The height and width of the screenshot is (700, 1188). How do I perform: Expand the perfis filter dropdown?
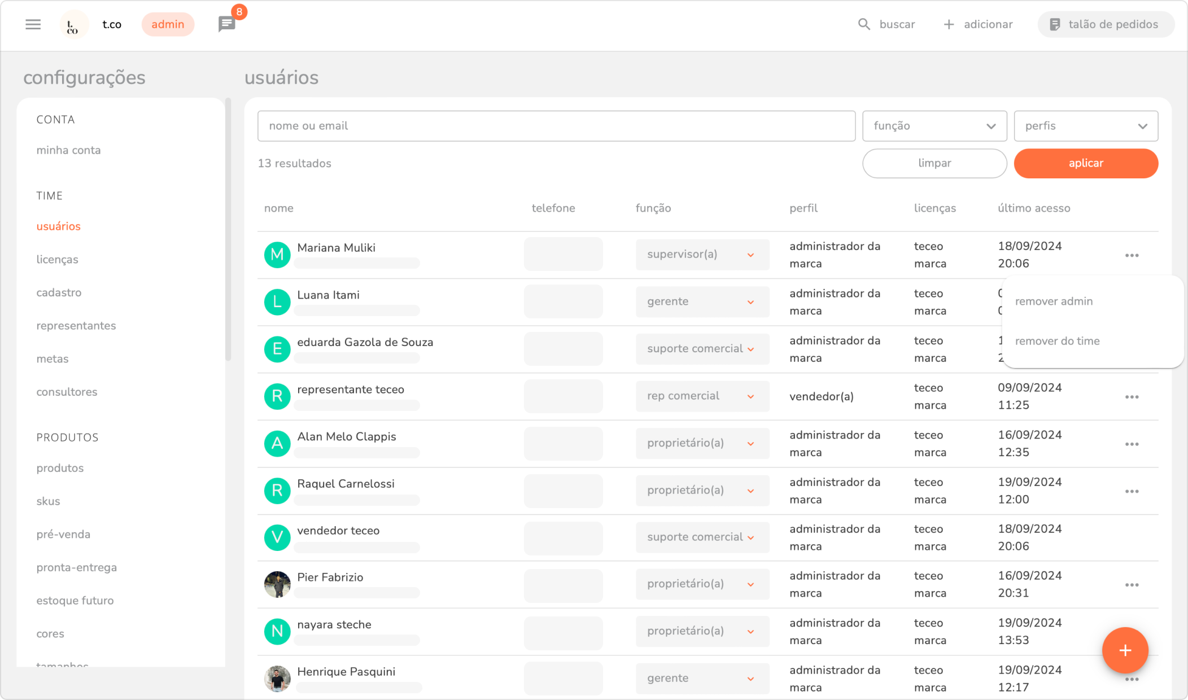[x=1085, y=126]
